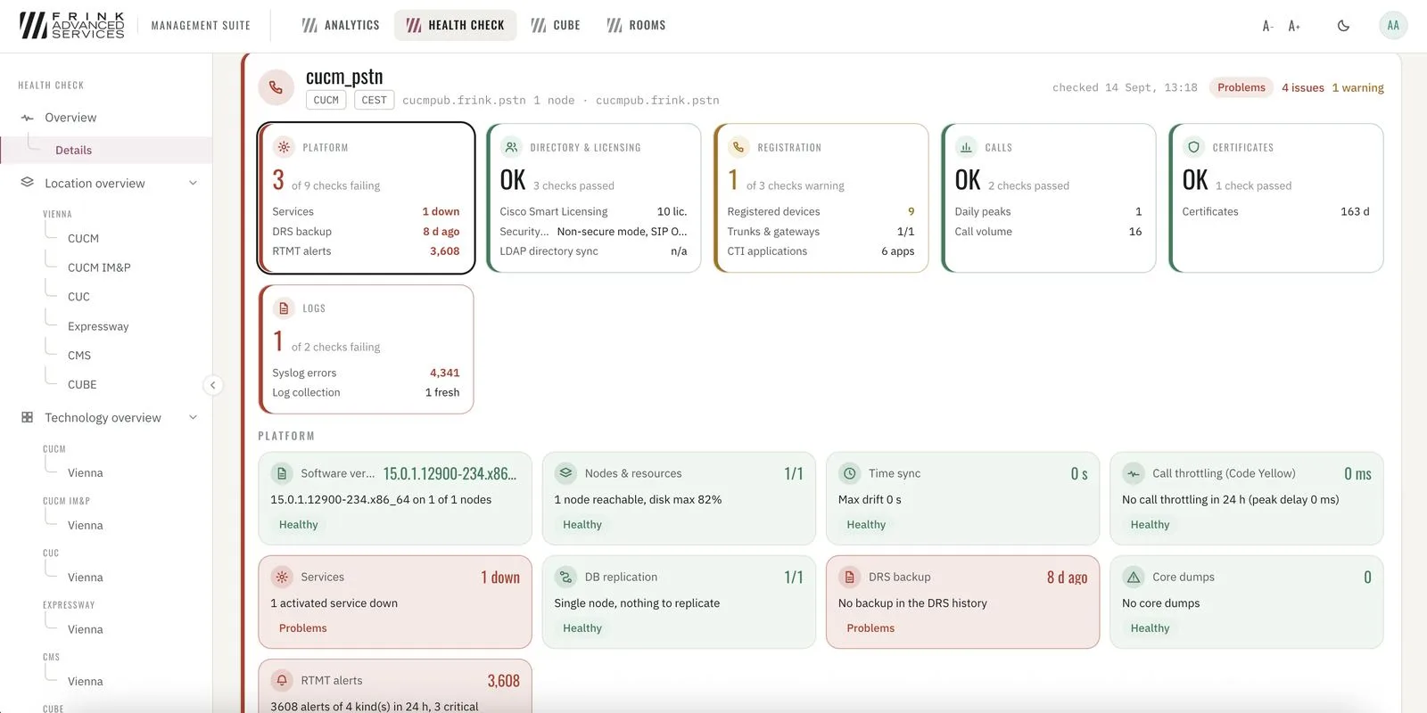
Task: Click the Registration card phone icon
Action: [738, 147]
